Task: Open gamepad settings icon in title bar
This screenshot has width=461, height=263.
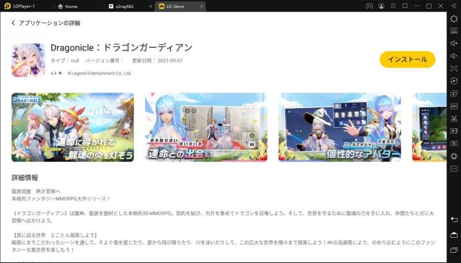Action: point(369,6)
